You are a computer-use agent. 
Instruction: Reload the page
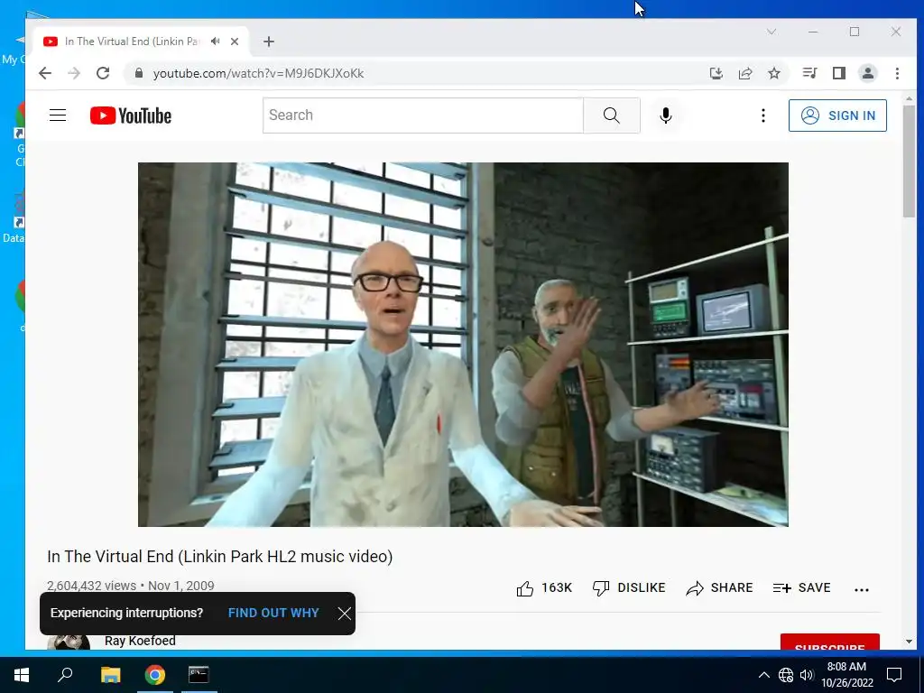103,73
